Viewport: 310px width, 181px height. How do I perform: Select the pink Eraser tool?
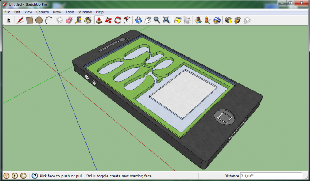(x=69, y=20)
